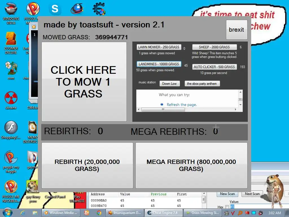The image size is (289, 217).
Task: Open the Windows Vista desktop icon
Action: pos(11,13)
